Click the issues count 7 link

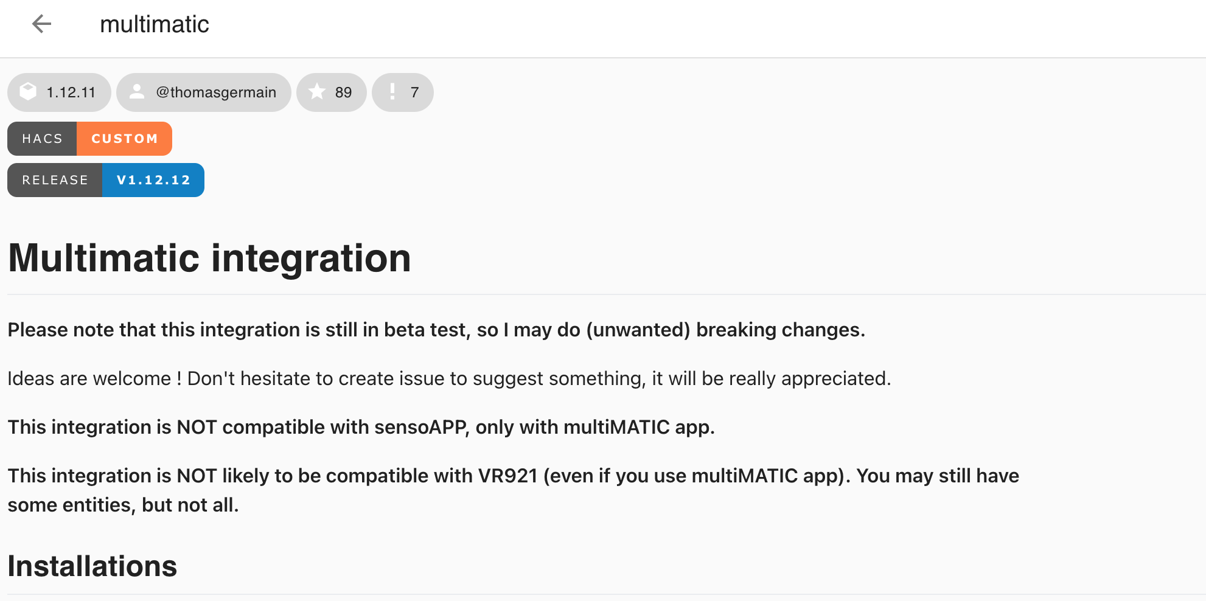[x=402, y=92]
